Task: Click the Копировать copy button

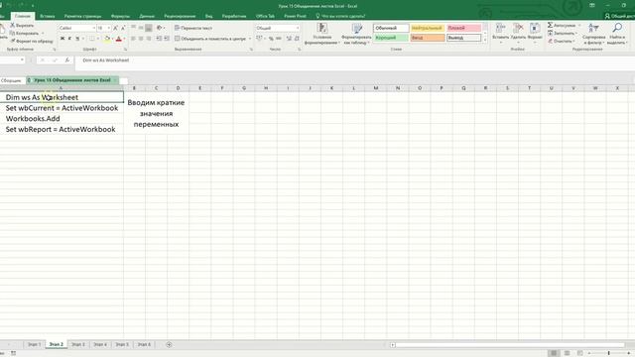Action: [x=24, y=33]
